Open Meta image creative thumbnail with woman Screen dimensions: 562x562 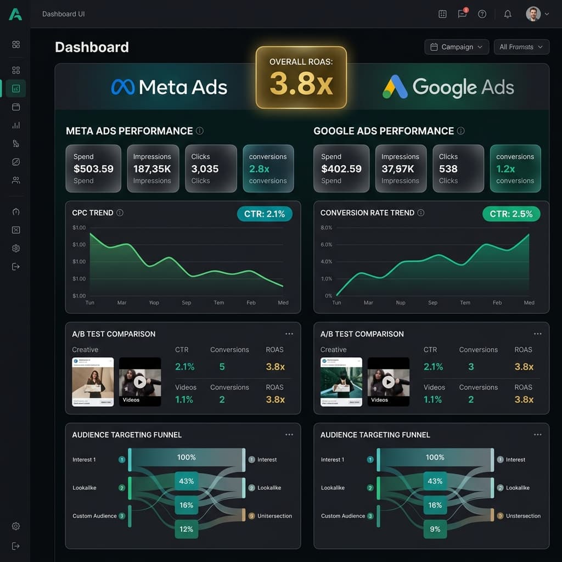[x=93, y=382]
